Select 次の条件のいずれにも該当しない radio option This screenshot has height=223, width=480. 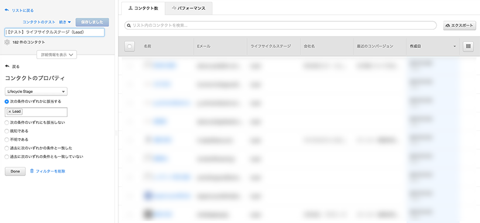(7, 122)
